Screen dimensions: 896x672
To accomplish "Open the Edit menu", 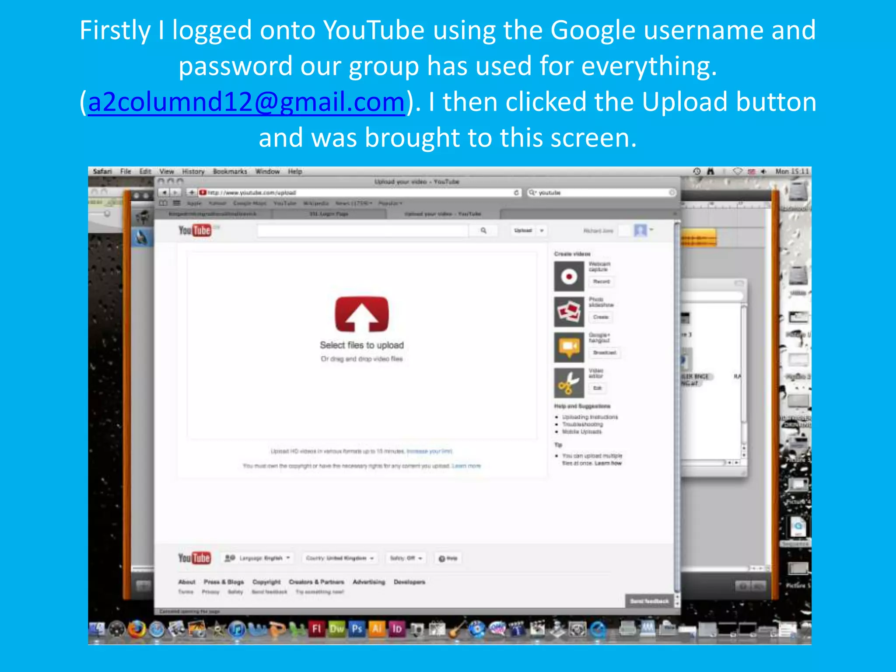I will tap(145, 171).
